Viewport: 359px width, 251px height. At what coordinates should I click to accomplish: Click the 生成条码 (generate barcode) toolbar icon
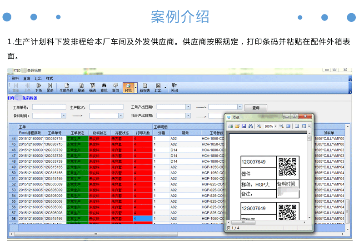pyautogui.click(x=66, y=87)
